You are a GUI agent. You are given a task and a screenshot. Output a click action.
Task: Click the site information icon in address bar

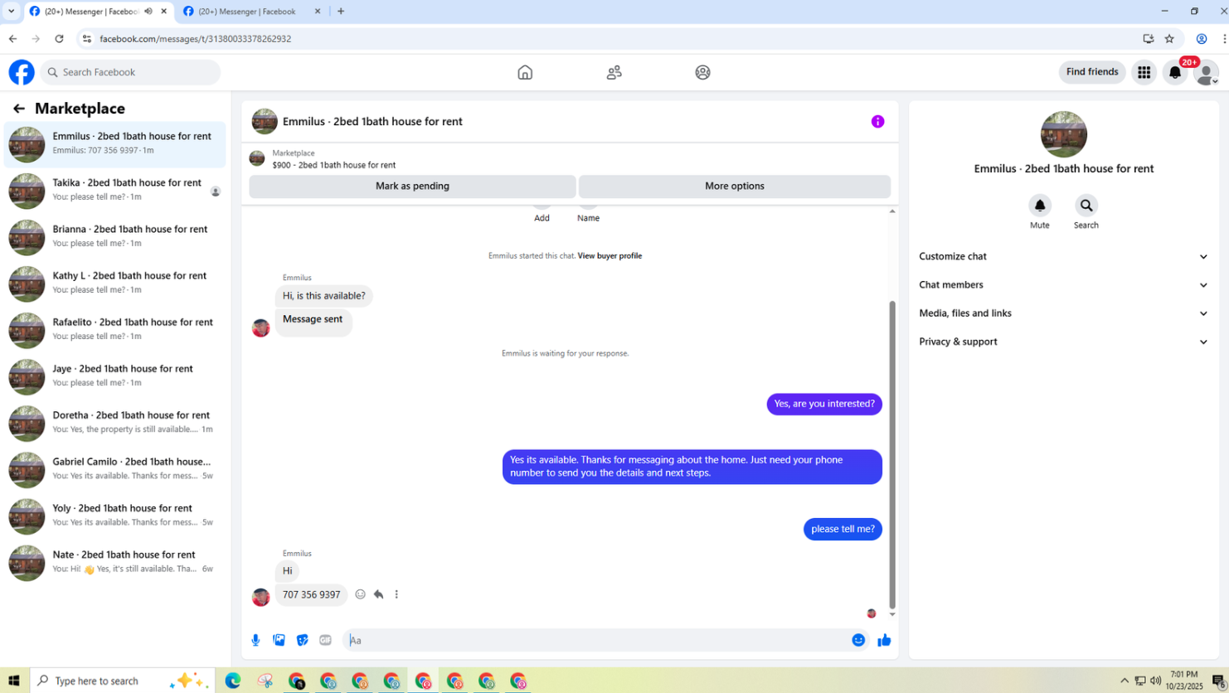point(87,39)
